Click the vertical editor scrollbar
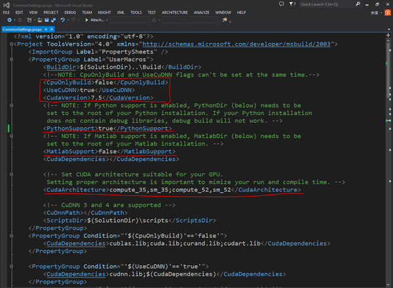The height and width of the screenshot is (288, 393). click(x=388, y=160)
